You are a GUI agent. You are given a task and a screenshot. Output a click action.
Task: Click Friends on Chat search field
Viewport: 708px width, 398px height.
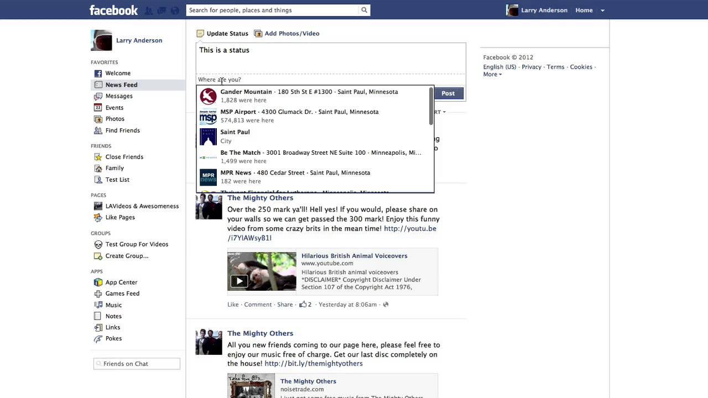click(137, 364)
